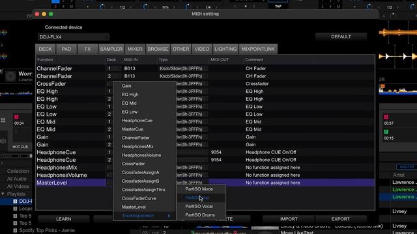The width and height of the screenshot is (417, 234).
Task: Expand the TrackSeparation submenu
Action: coord(145,216)
